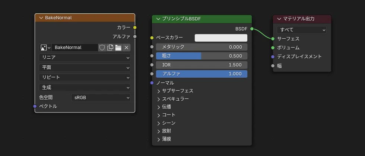
Task: Click the ベースカラー input socket
Action: [152, 38]
